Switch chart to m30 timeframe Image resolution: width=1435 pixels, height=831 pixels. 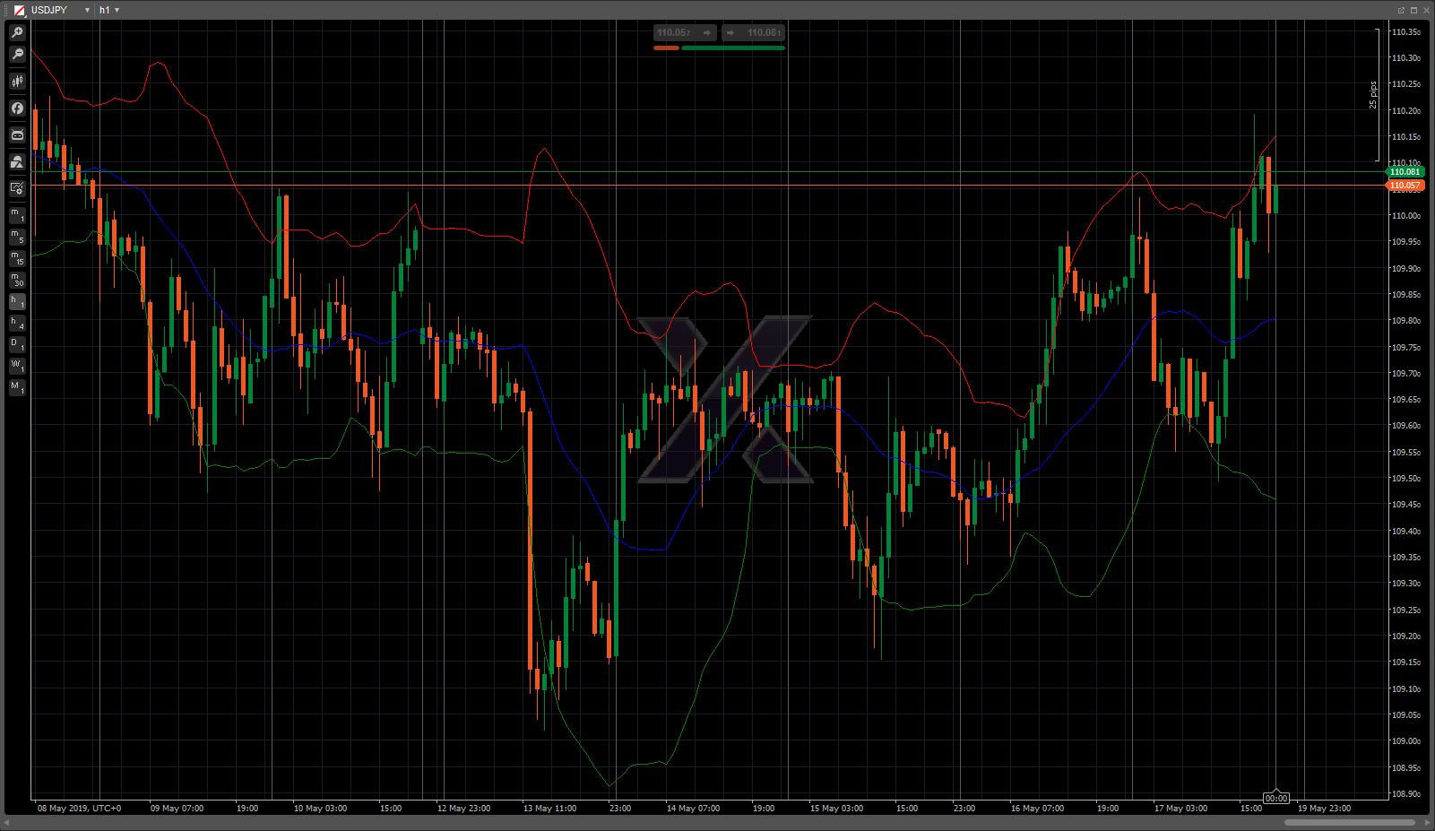(x=17, y=280)
